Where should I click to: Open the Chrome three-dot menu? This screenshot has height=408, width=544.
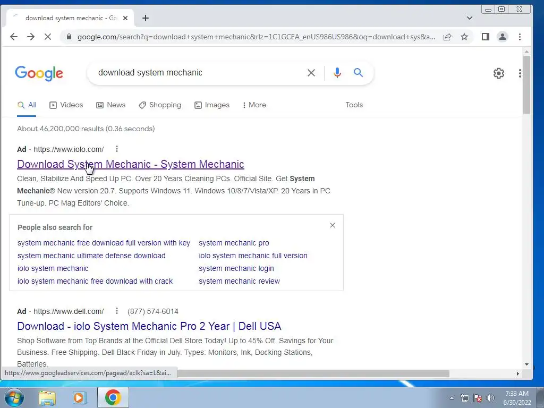520,37
